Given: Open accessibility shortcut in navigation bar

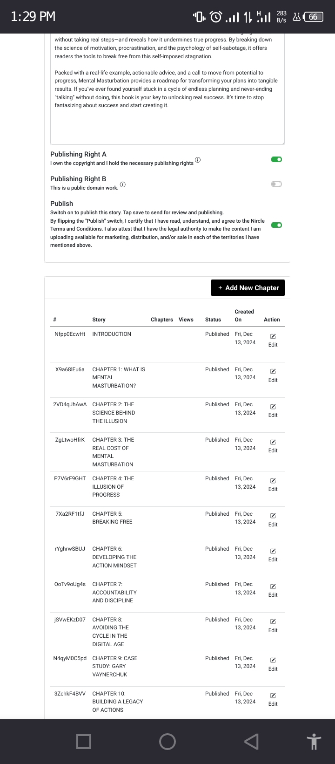Looking at the screenshot, I should point(314,741).
